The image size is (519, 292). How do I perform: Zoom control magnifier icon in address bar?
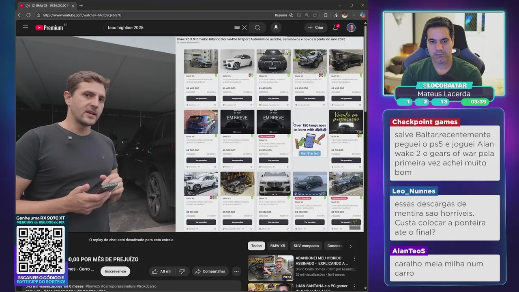(307, 15)
